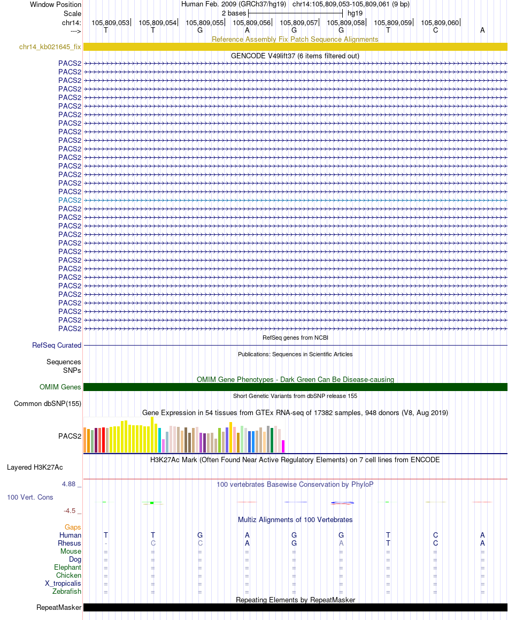This screenshot has width=508, height=620.
Task: Click the magenta last bar in GTEx chart
Action: 283,447
